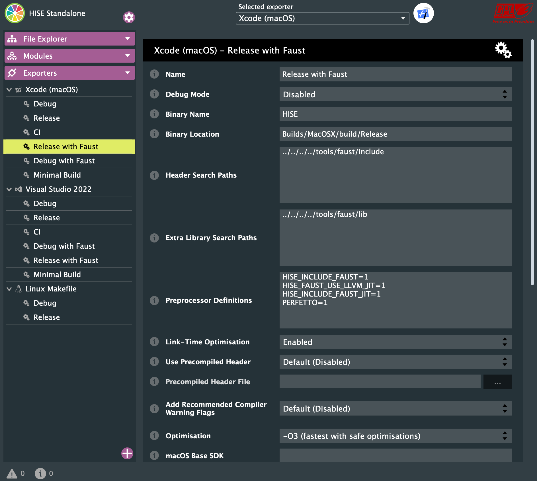The height and width of the screenshot is (481, 537).
Task: Click the Header Search Paths text area
Action: pyautogui.click(x=395, y=175)
